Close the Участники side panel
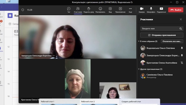 tap(181, 19)
